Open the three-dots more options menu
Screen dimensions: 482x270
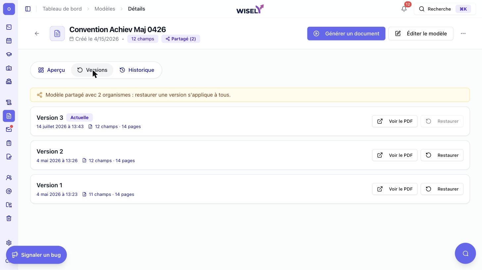click(x=463, y=33)
